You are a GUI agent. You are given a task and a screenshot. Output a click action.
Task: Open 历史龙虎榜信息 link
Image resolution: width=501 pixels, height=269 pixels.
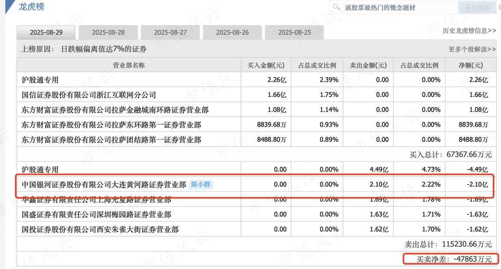(469, 31)
